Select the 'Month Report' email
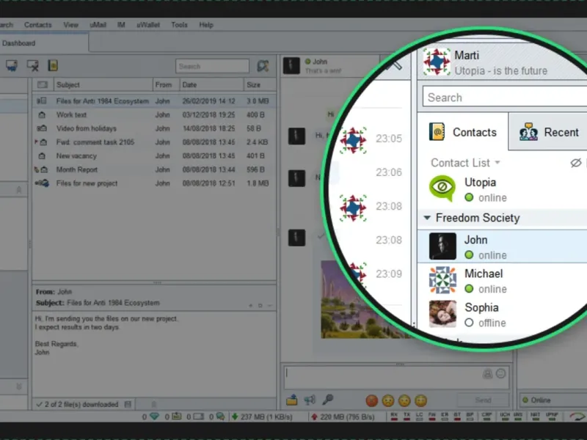Viewport: 587px width, 440px height. tap(154, 169)
